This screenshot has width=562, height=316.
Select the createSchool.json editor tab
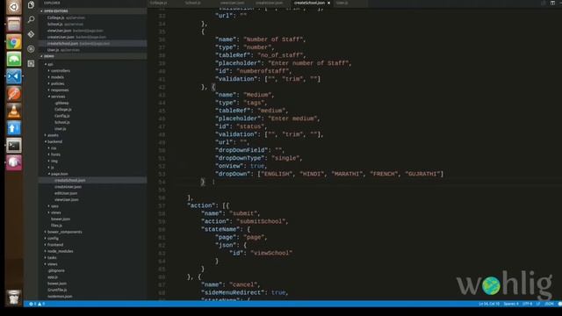309,3
